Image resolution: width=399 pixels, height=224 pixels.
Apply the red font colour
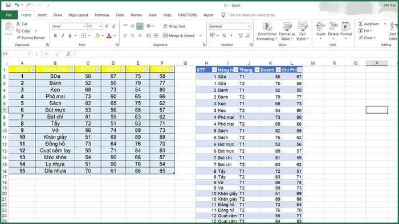[x=109, y=35]
